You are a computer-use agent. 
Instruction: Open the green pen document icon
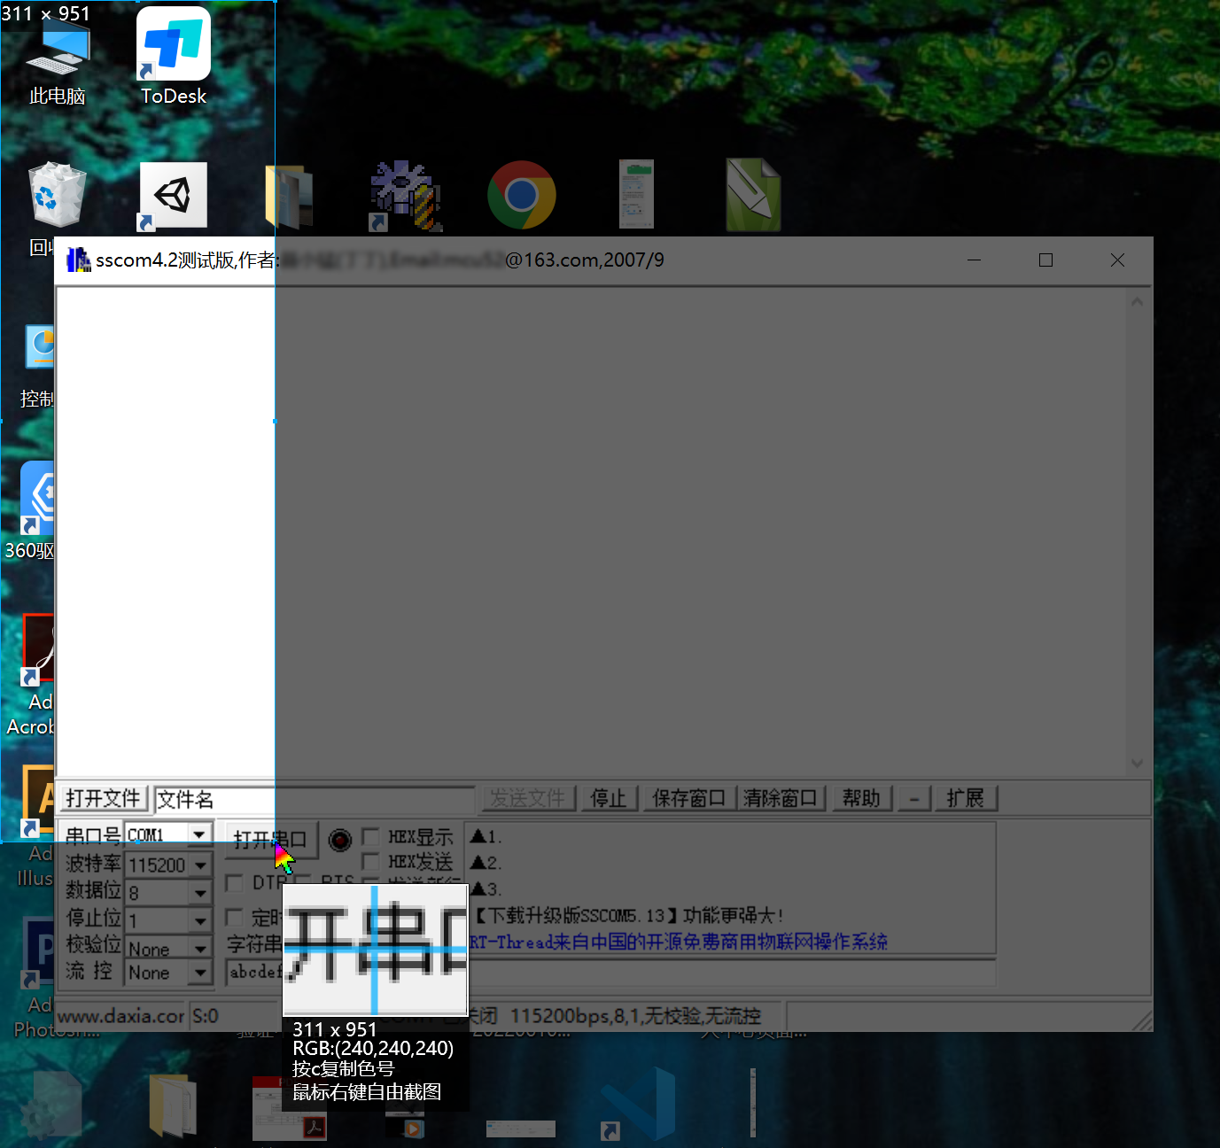click(x=753, y=195)
